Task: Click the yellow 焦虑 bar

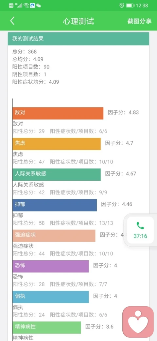Action: coord(57,144)
